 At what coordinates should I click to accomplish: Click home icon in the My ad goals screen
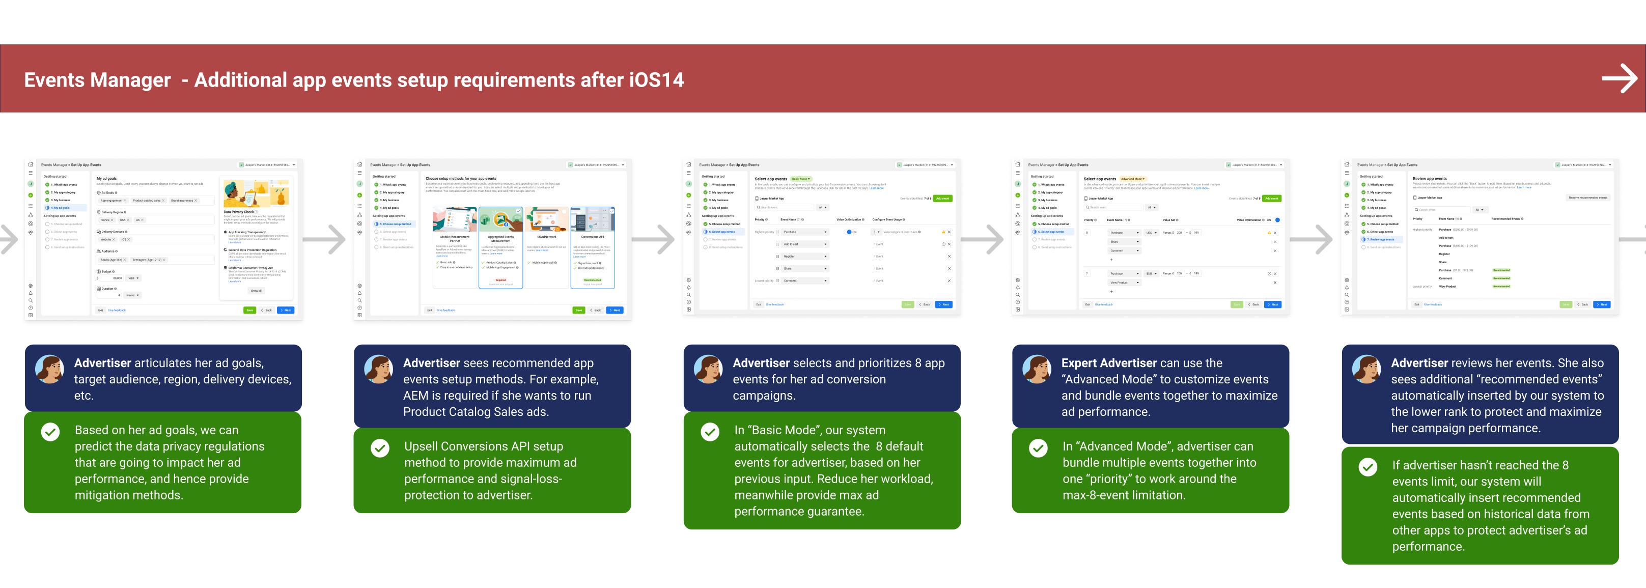tap(31, 164)
